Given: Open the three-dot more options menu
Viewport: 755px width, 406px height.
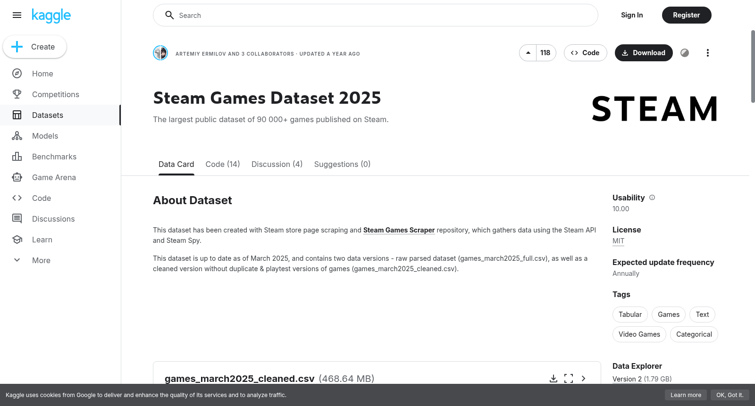Looking at the screenshot, I should click(x=707, y=53).
